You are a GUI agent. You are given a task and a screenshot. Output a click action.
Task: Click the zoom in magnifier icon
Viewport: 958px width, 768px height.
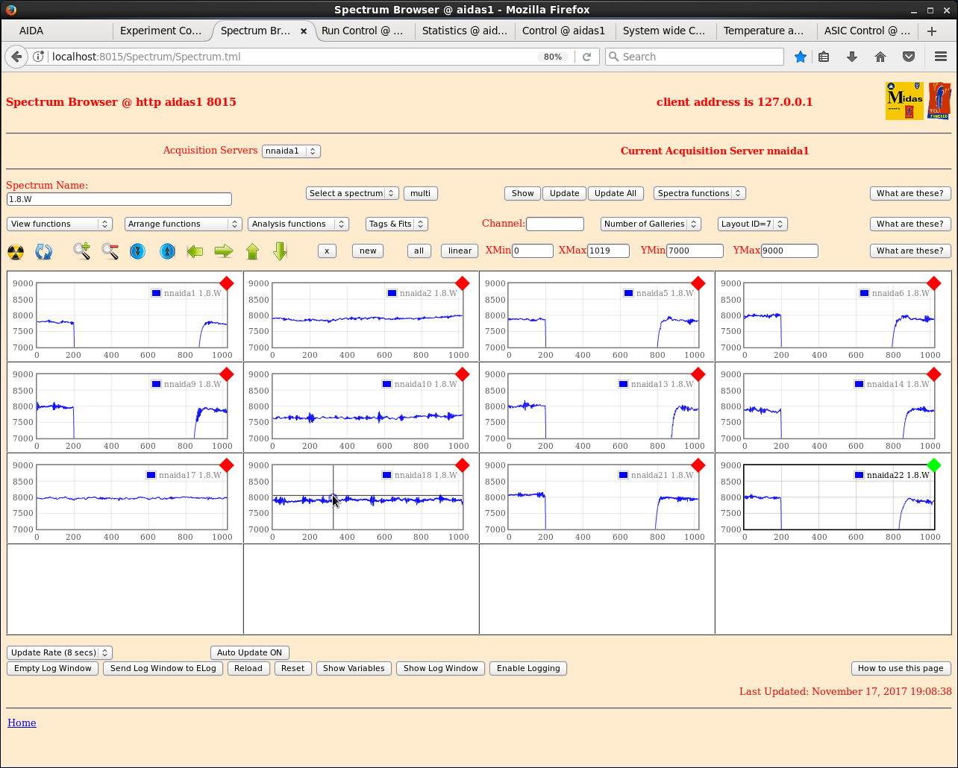click(x=82, y=251)
